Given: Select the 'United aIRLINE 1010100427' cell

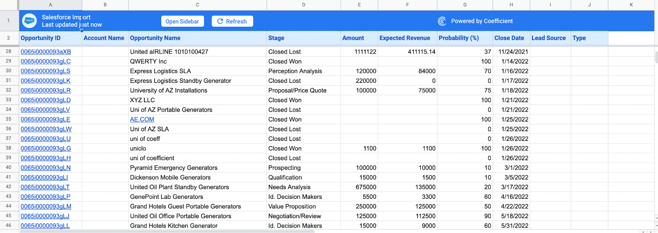Looking at the screenshot, I should (197, 52).
